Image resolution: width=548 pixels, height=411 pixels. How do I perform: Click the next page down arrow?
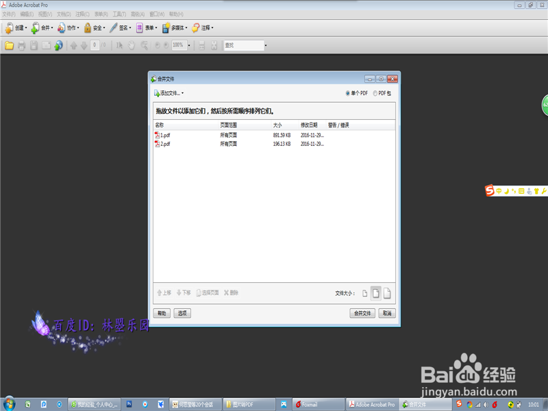pos(84,45)
